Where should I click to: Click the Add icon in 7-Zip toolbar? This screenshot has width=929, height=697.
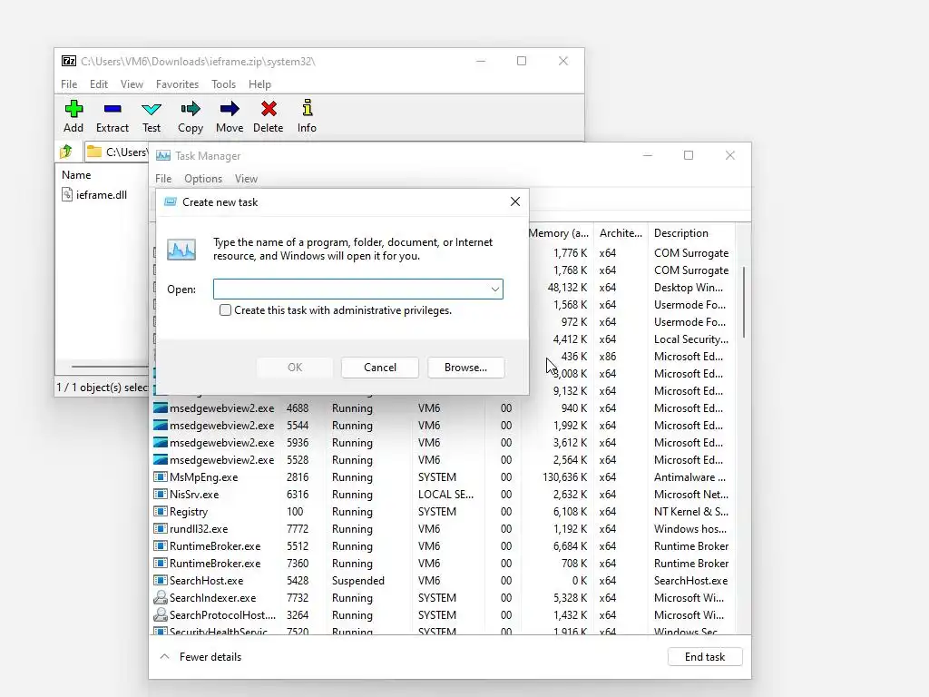[x=73, y=109]
